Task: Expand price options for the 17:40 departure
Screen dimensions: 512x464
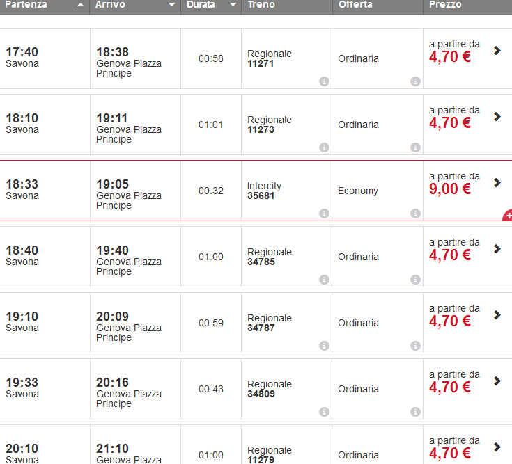Action: (497, 50)
